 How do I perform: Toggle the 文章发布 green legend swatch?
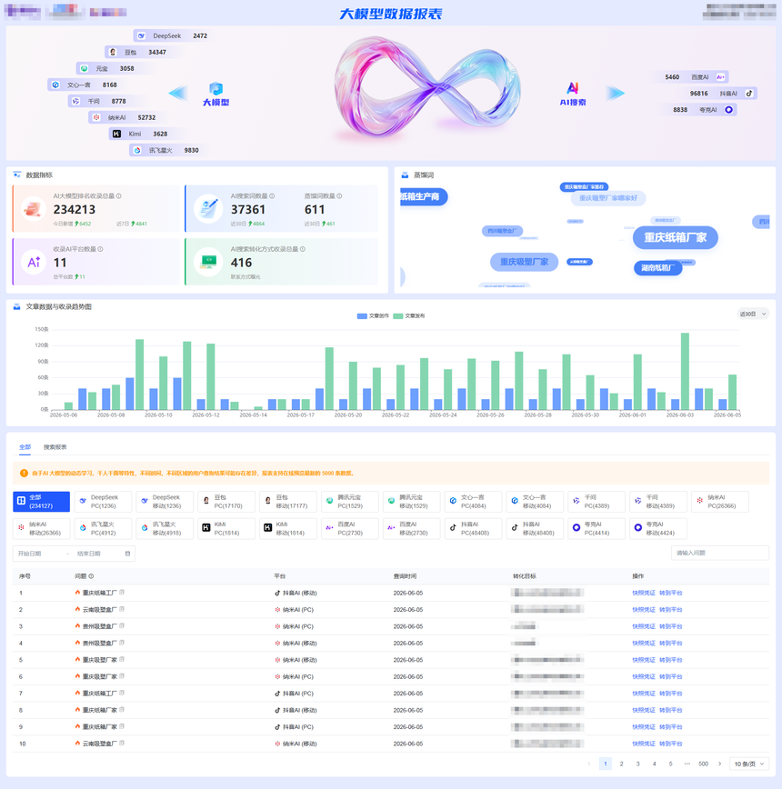398,316
